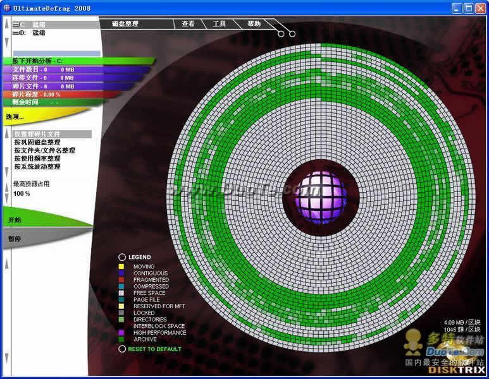This screenshot has width=489, height=379.
Task: Click the DISKTRIX logo
Action: [457, 370]
